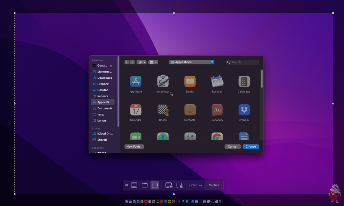Go forward with the right chevron
The image size is (344, 206).
[132, 62]
